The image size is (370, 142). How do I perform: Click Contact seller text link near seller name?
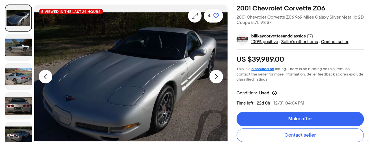coord(335,42)
